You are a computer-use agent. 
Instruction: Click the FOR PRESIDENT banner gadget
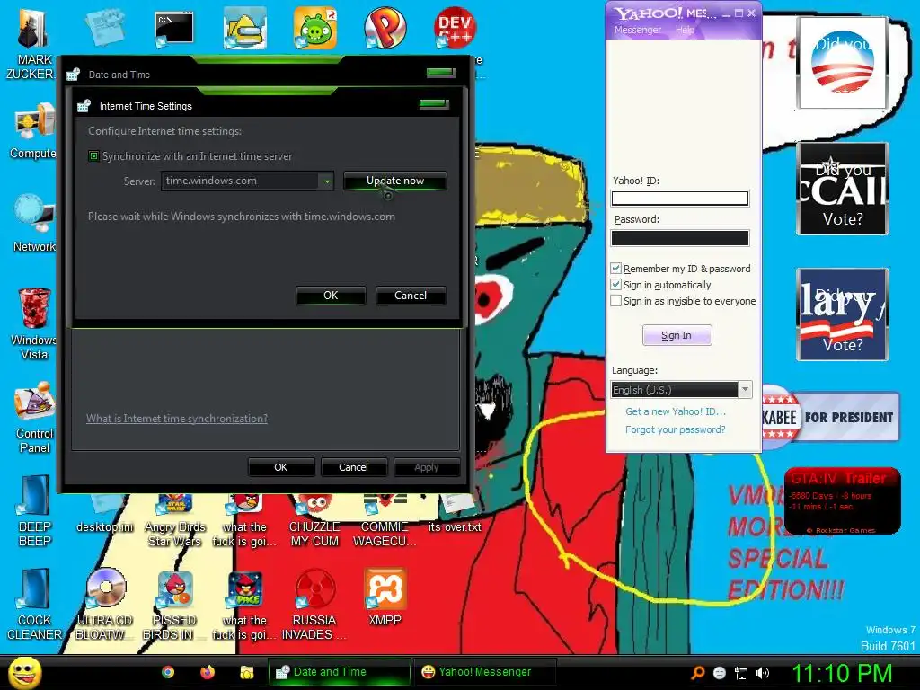tap(830, 417)
